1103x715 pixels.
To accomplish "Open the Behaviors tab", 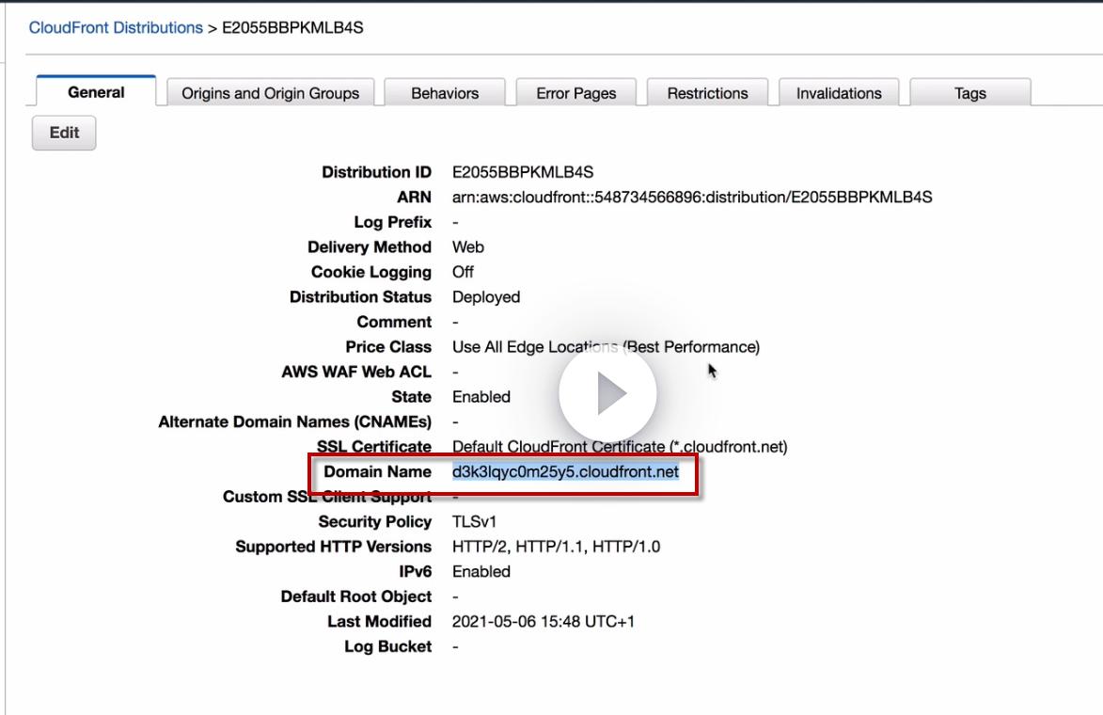I will click(445, 93).
